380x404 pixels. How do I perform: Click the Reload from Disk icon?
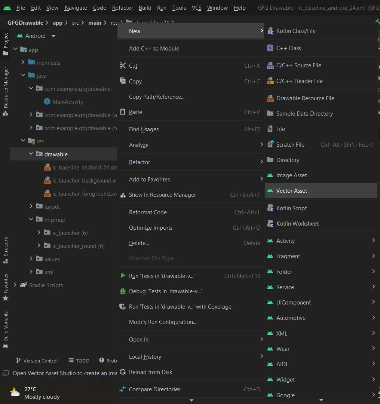coord(123,372)
